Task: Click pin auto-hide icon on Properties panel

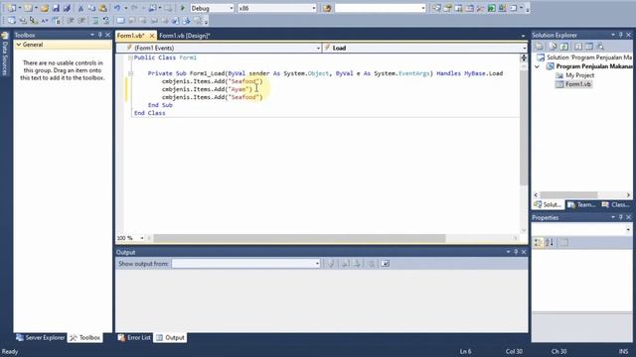Action: [620, 217]
